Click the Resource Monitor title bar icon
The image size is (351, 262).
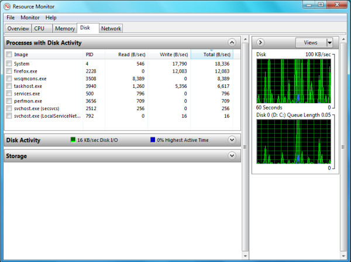(x=7, y=6)
